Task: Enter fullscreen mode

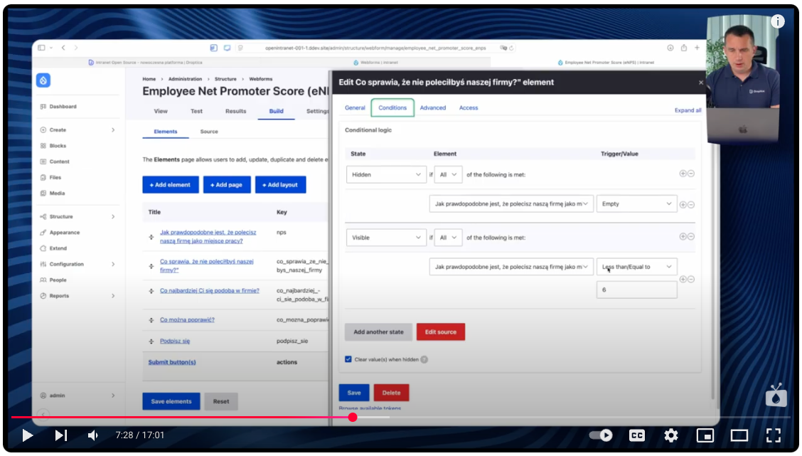Action: pos(774,435)
